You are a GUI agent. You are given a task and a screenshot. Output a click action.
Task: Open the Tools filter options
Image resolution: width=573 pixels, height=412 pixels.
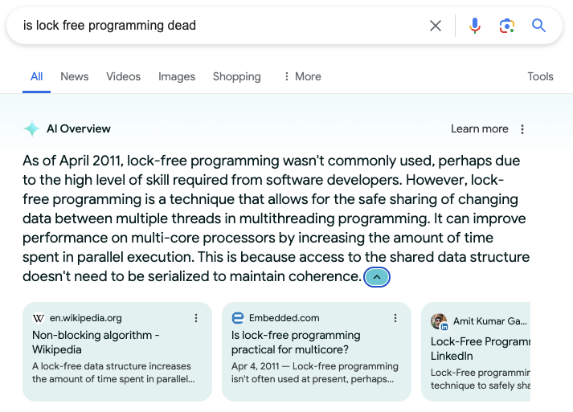(x=540, y=76)
